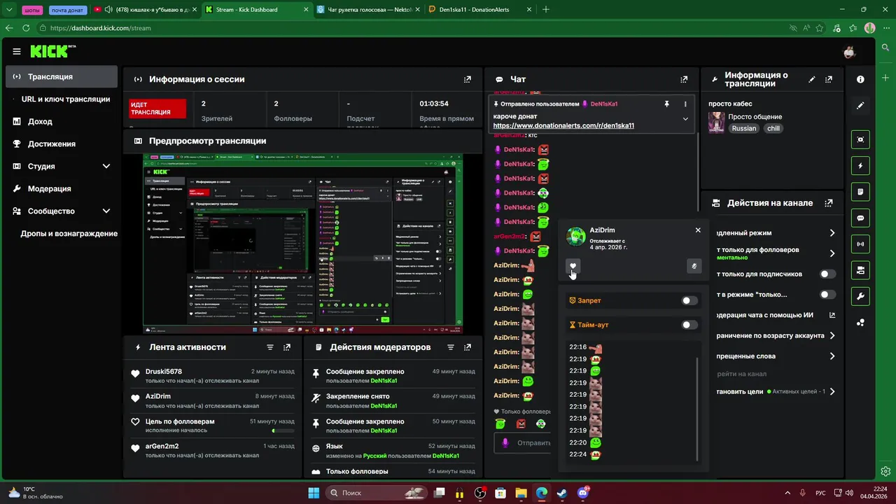The height and width of the screenshot is (504, 896).
Task: Open AI chat moderation external link
Action: (x=832, y=316)
